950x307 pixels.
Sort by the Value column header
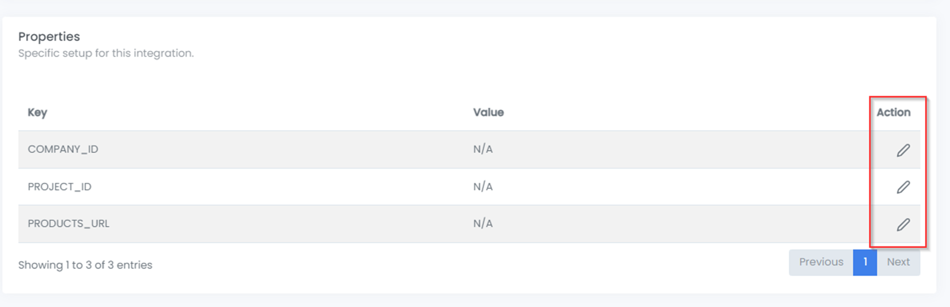click(x=488, y=112)
